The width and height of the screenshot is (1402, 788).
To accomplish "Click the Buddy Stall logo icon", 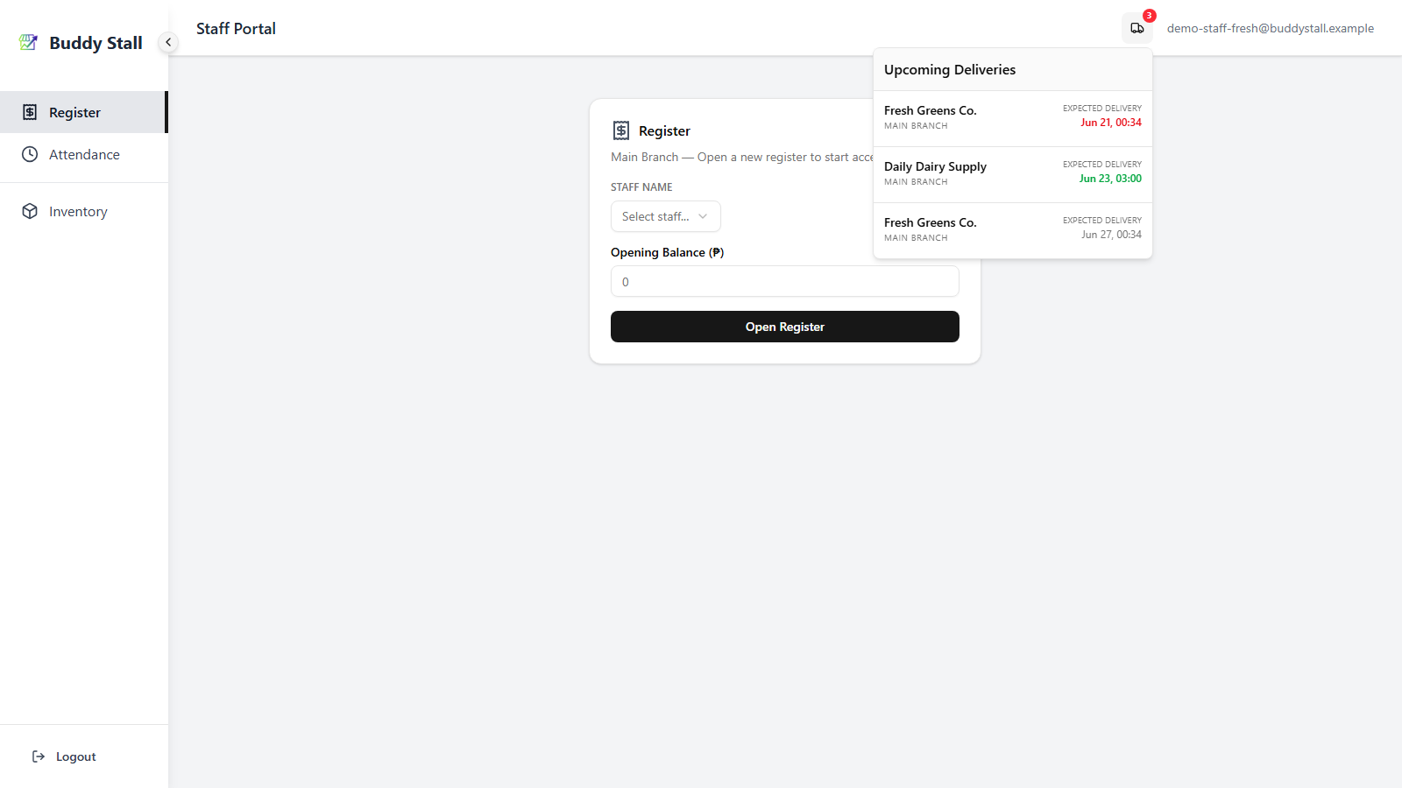I will pos(29,42).
